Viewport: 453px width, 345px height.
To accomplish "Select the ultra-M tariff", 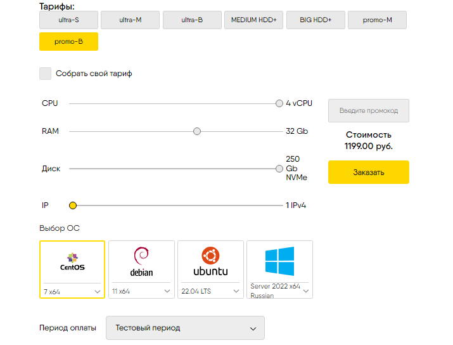I will [131, 20].
